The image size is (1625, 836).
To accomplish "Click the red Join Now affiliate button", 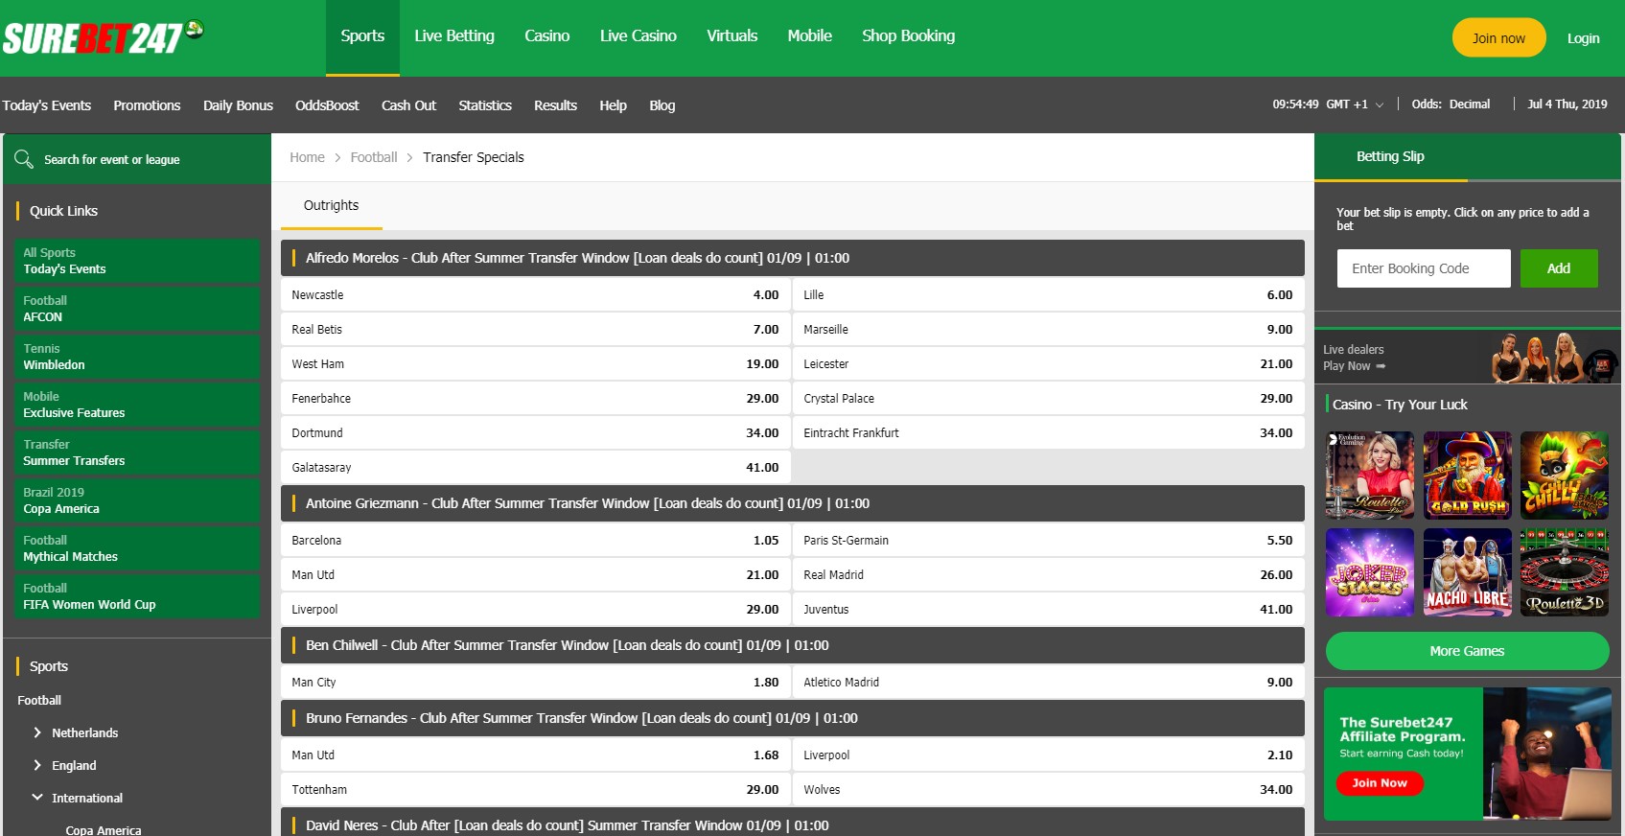I will [x=1380, y=783].
